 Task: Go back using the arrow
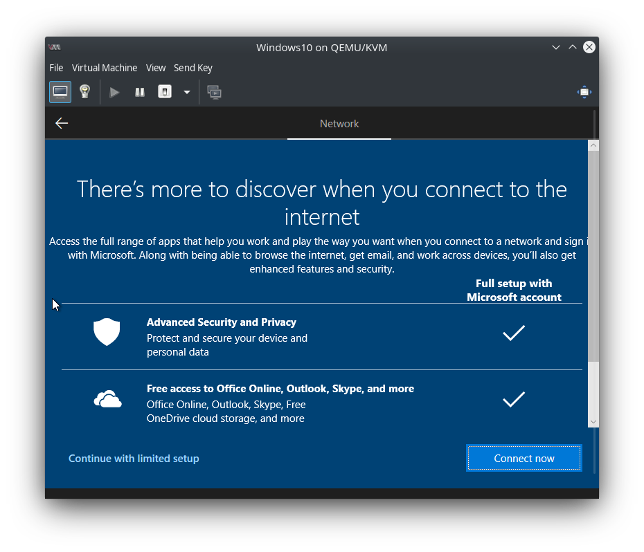[x=62, y=123]
